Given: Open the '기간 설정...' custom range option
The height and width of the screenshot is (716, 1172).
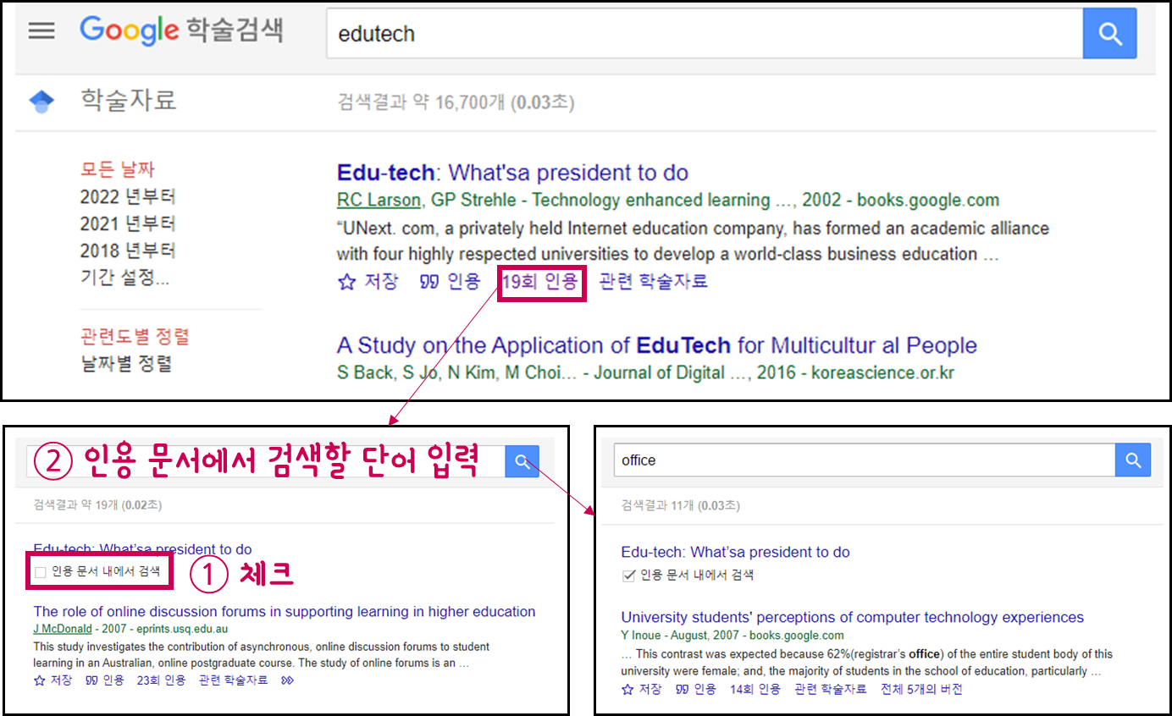Looking at the screenshot, I should [x=124, y=278].
